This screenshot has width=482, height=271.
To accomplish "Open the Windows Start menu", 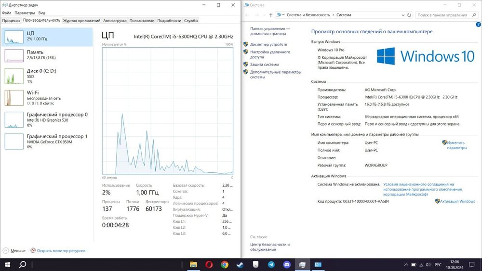I will click(7, 265).
